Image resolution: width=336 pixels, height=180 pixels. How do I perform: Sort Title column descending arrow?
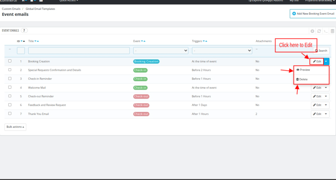pyautogui.click(x=35, y=41)
